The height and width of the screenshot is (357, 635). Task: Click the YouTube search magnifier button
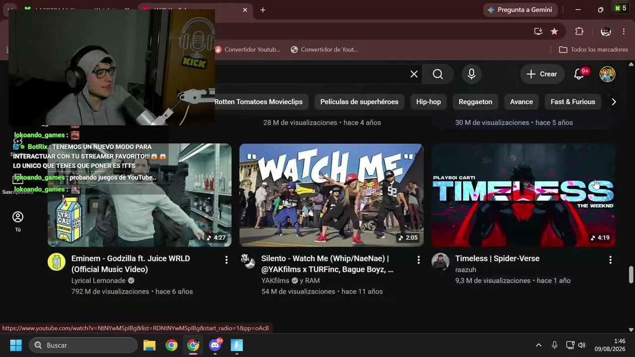(438, 74)
